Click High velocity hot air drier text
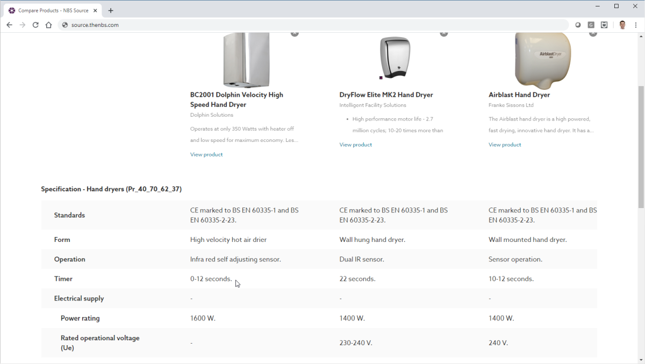Screen dimensions: 645x364 [228, 240]
